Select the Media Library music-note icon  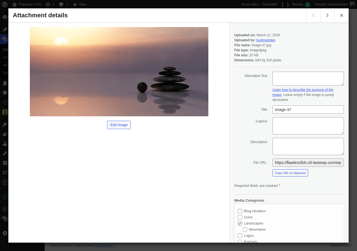pos(4,39)
